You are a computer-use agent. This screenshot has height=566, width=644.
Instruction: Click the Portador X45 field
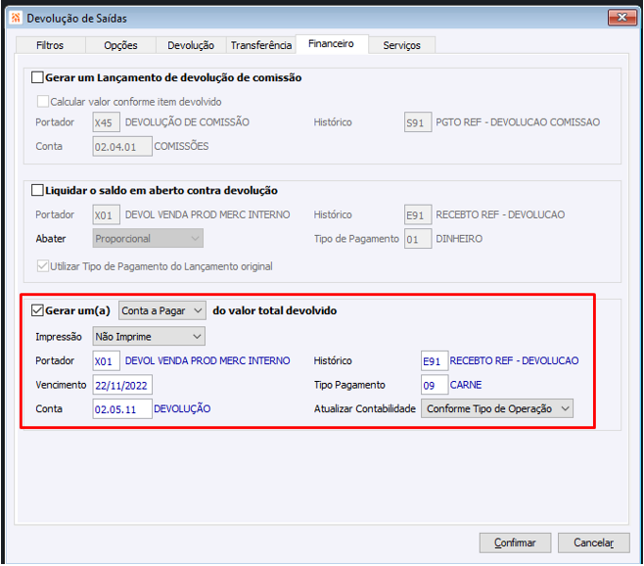pos(107,122)
